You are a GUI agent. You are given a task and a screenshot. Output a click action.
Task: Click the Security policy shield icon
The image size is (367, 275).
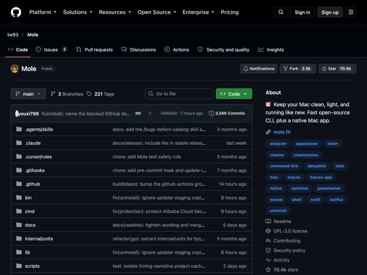(268, 251)
